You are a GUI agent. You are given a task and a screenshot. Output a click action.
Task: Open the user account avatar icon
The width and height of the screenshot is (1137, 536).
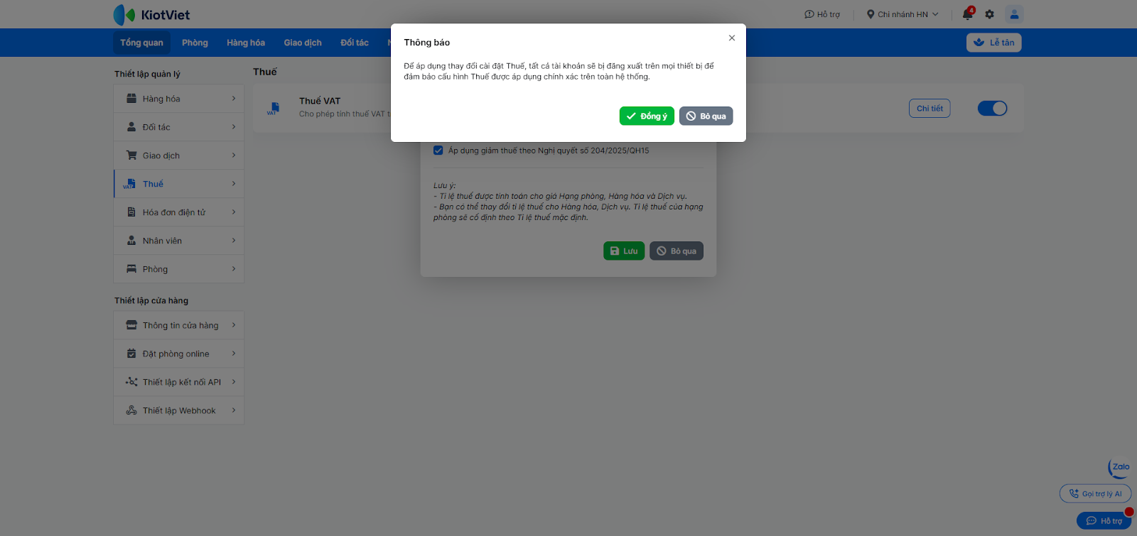pyautogui.click(x=1014, y=14)
